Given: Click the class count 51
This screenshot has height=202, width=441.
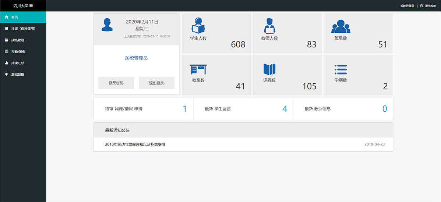Looking at the screenshot, I should [383, 44].
